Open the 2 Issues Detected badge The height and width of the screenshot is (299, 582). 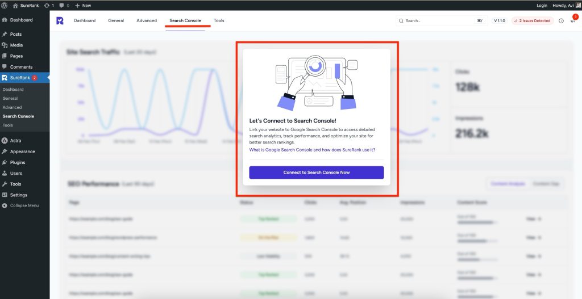click(x=533, y=21)
